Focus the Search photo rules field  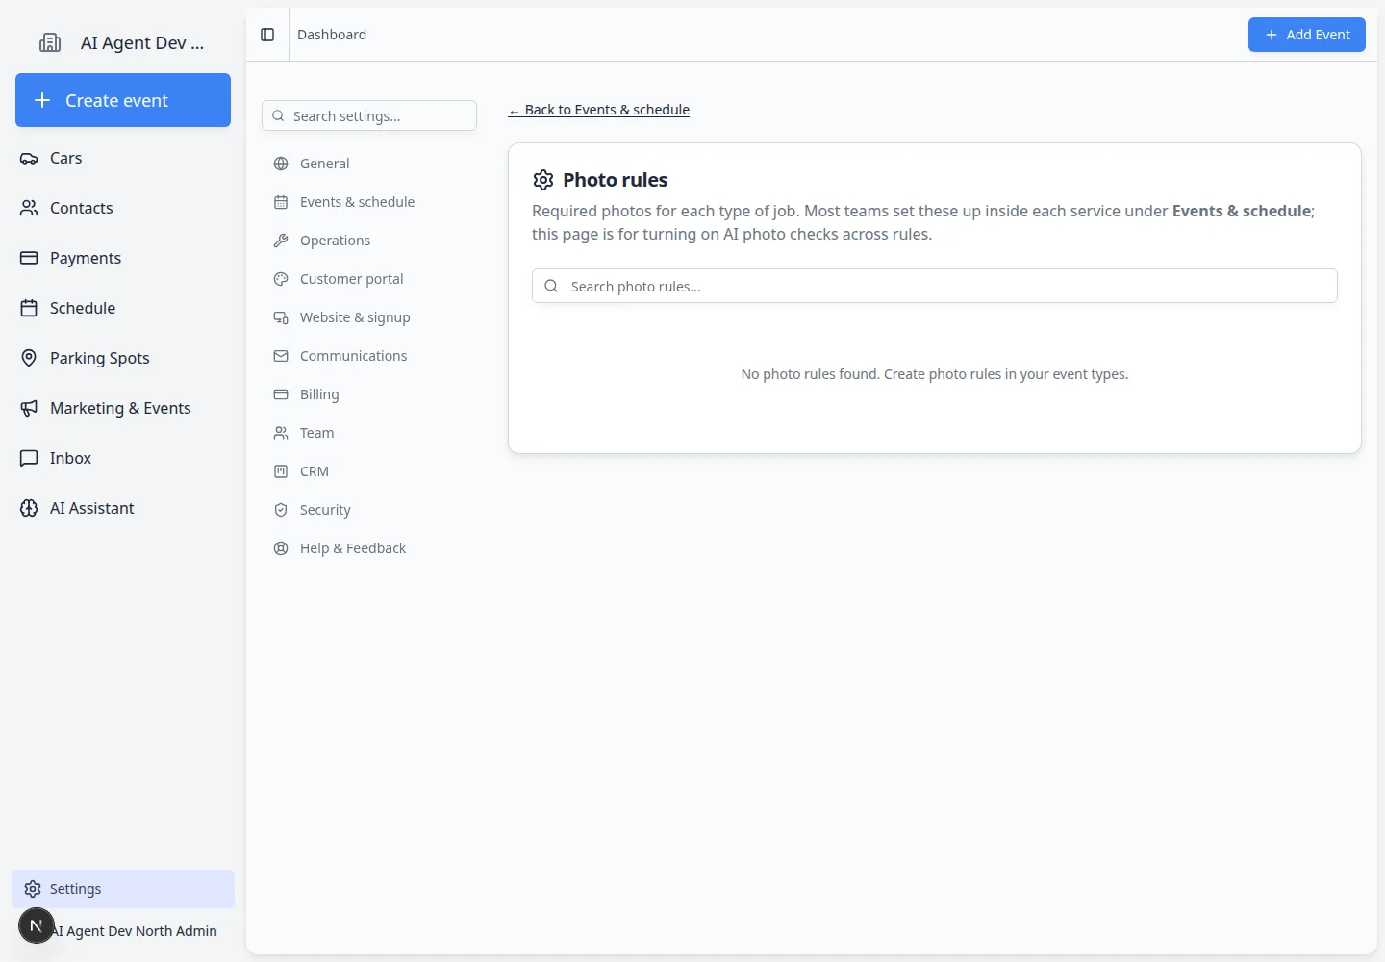click(x=935, y=286)
